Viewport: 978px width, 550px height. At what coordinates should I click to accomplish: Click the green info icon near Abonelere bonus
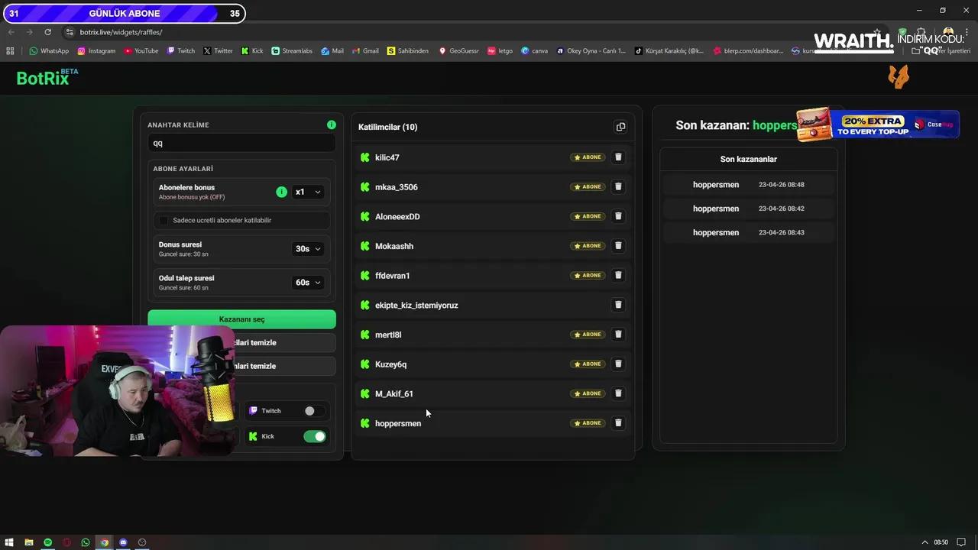tap(281, 192)
